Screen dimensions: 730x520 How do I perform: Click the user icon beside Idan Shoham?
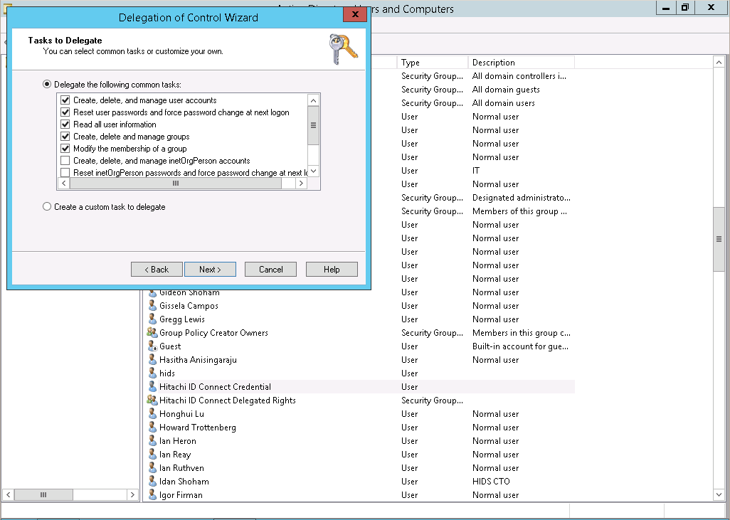[152, 482]
